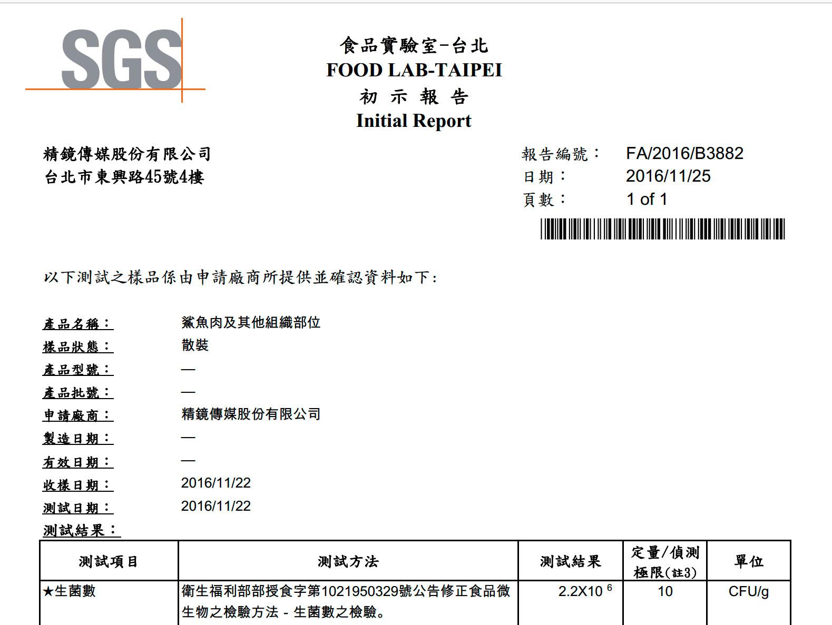Select sample state value 散裝
Image resolution: width=832 pixels, height=625 pixels.
tap(195, 345)
